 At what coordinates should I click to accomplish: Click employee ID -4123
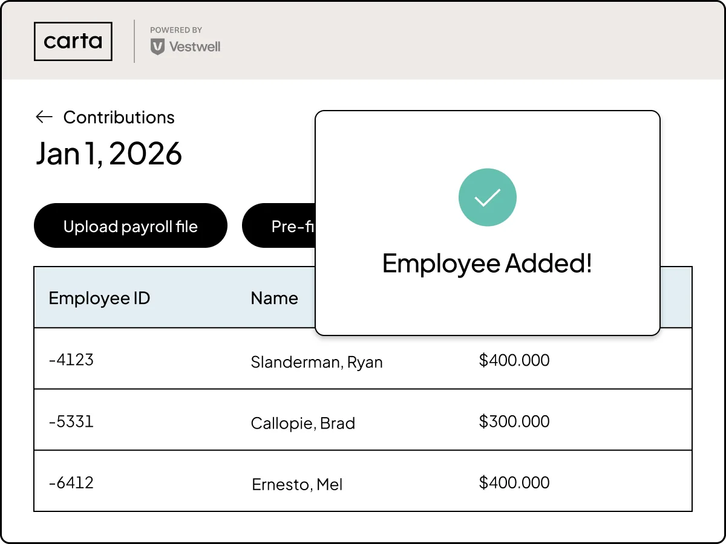click(x=71, y=360)
